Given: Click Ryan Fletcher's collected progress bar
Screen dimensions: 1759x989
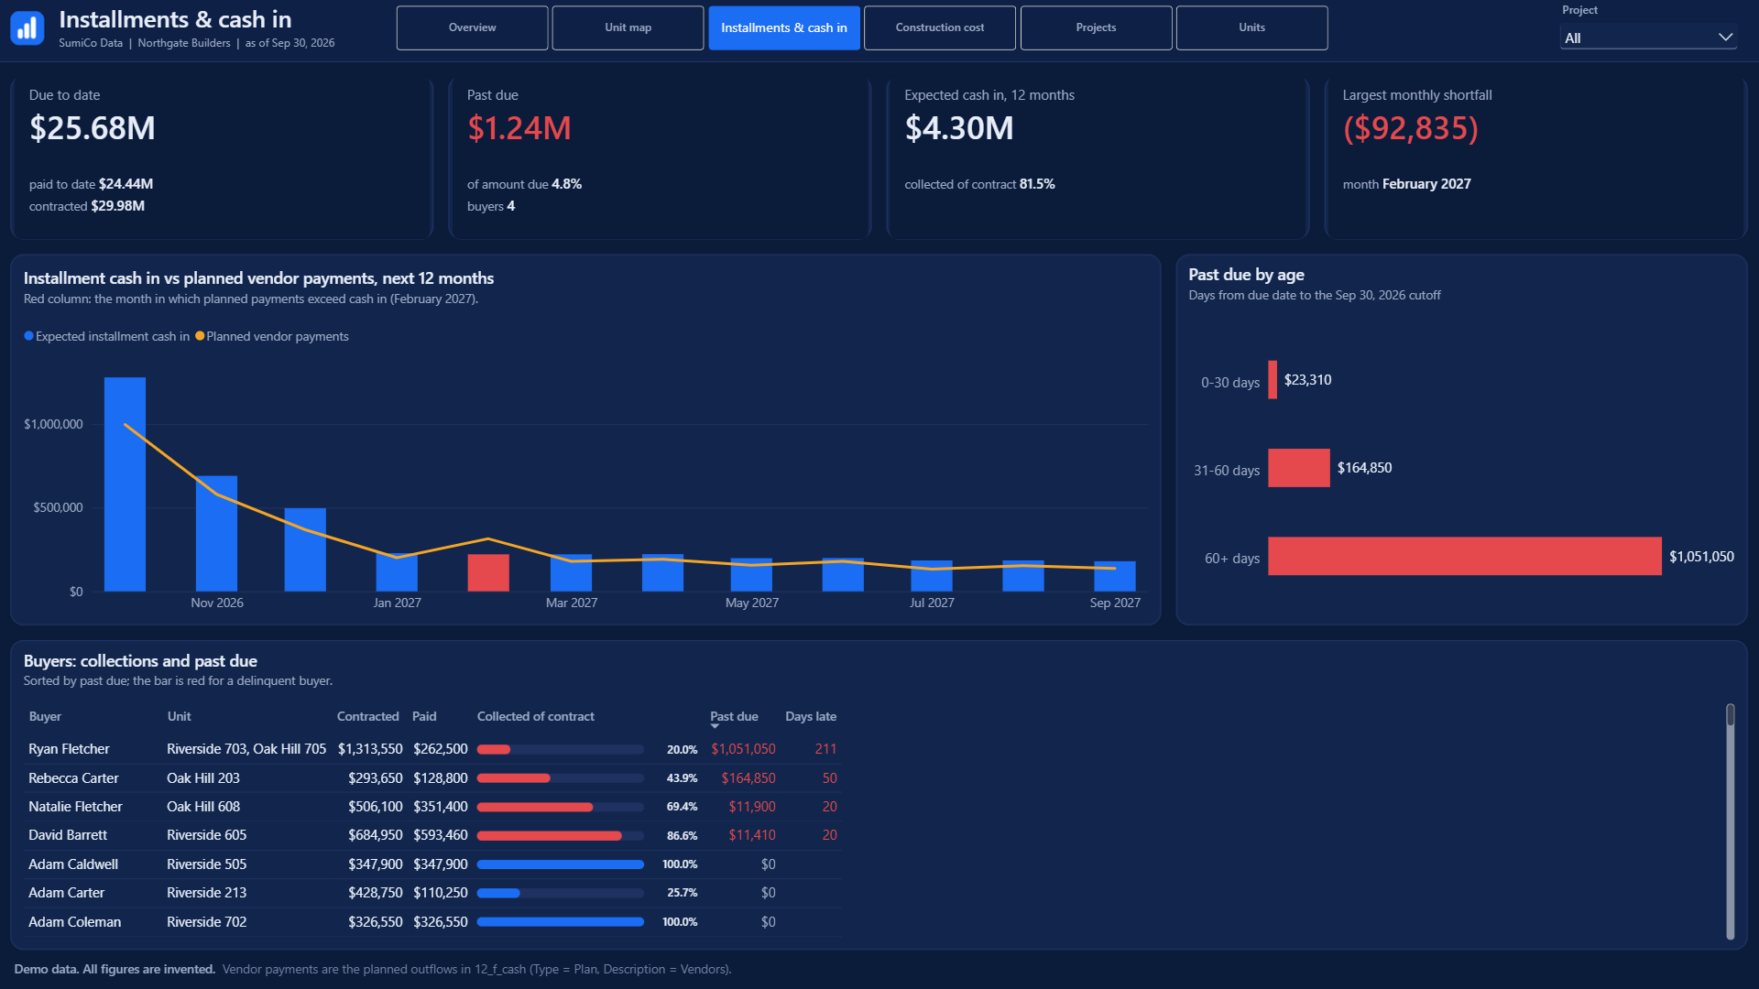Looking at the screenshot, I should tap(560, 749).
